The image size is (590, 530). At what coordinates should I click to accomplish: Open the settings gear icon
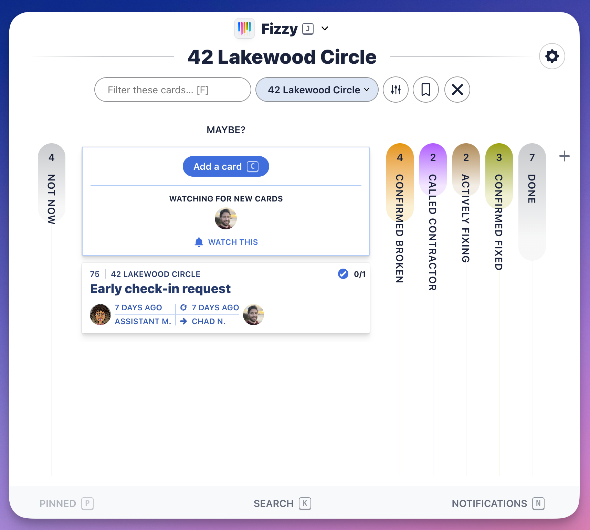click(x=552, y=56)
